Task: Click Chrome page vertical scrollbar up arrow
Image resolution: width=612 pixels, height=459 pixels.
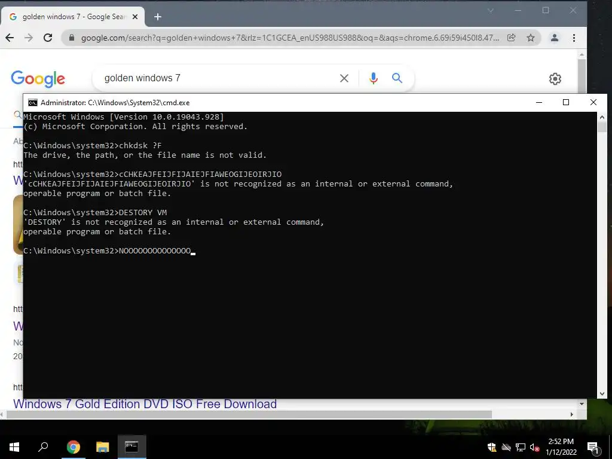Action: 582,54
